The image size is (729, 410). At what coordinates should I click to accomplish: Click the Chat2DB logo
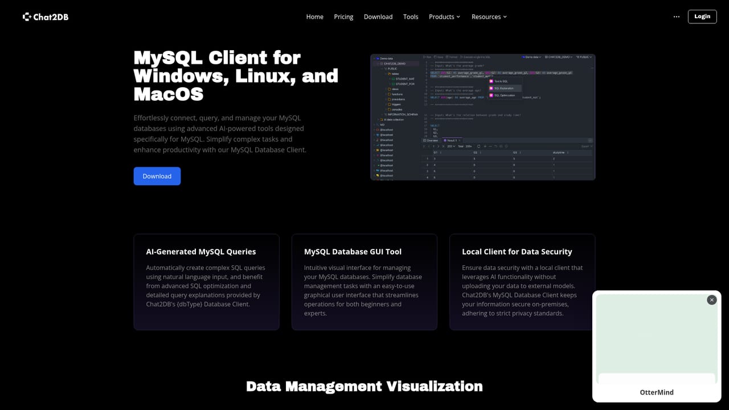pos(46,17)
